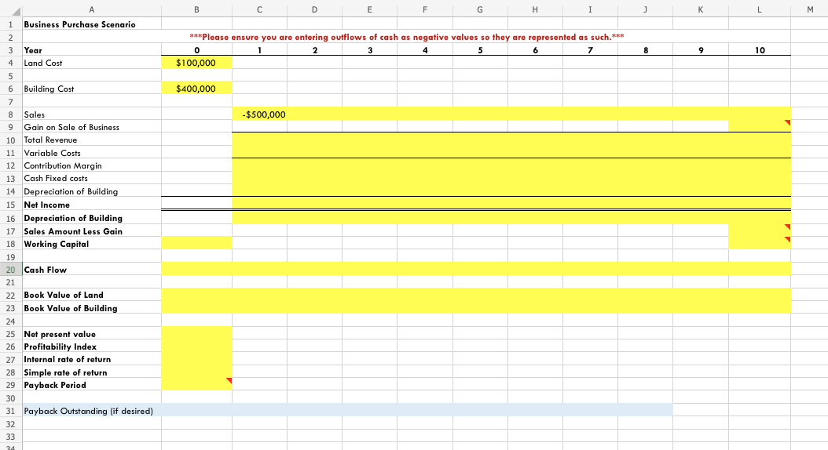Viewport: 828px width, 450px height.
Task: Click Variable Costs cell for Year 1
Action: 259,153
